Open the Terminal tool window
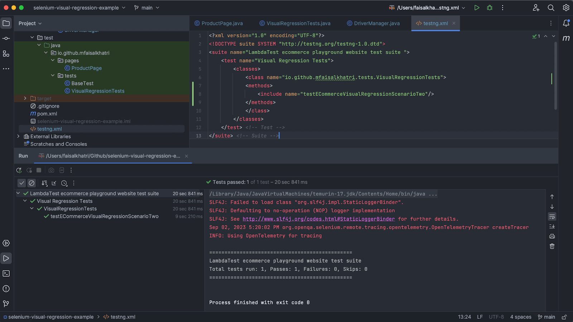Image resolution: width=573 pixels, height=322 pixels. [x=6, y=273]
